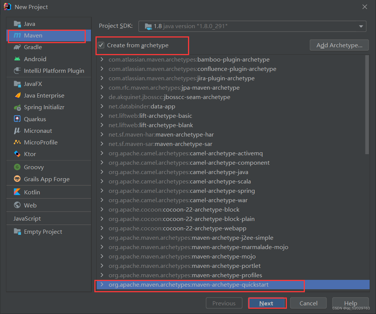Click the Java Enterprise icon
The height and width of the screenshot is (314, 376).
(17, 95)
